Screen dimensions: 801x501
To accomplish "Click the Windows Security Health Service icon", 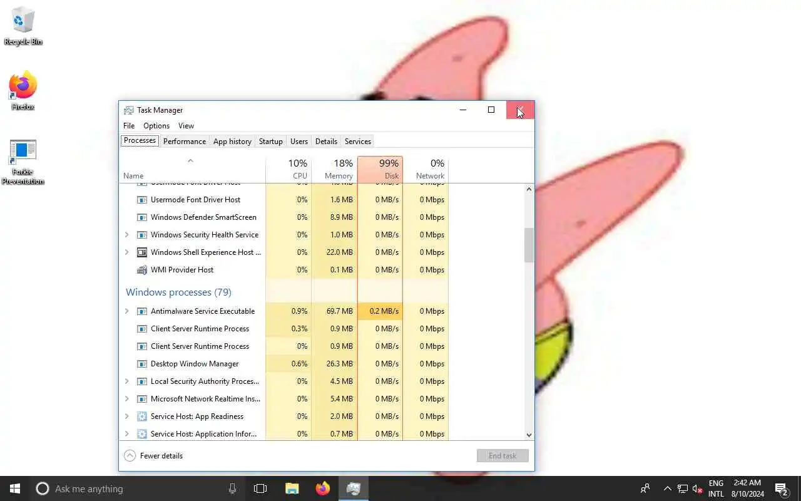I will [142, 235].
